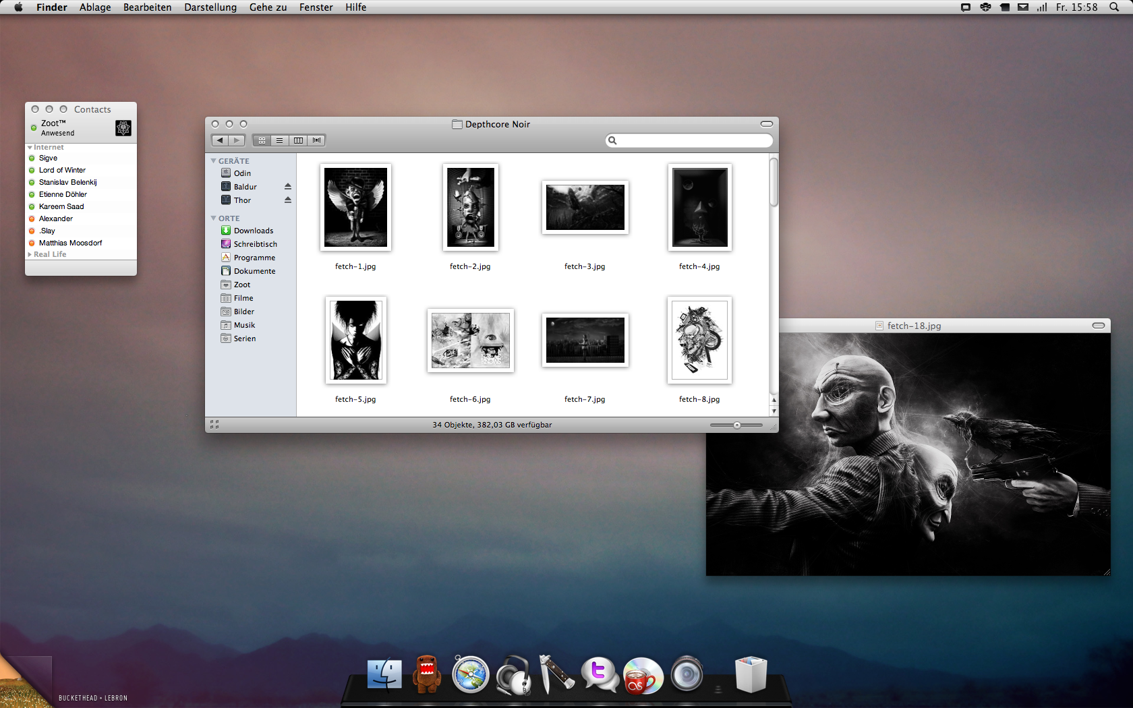
Task: Open the Fenster menu
Action: pyautogui.click(x=316, y=7)
